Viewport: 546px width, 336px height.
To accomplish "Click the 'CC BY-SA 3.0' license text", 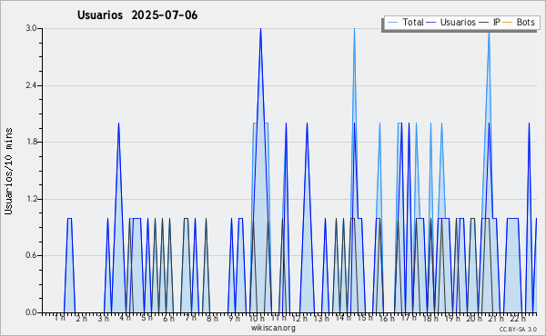I will (518, 330).
